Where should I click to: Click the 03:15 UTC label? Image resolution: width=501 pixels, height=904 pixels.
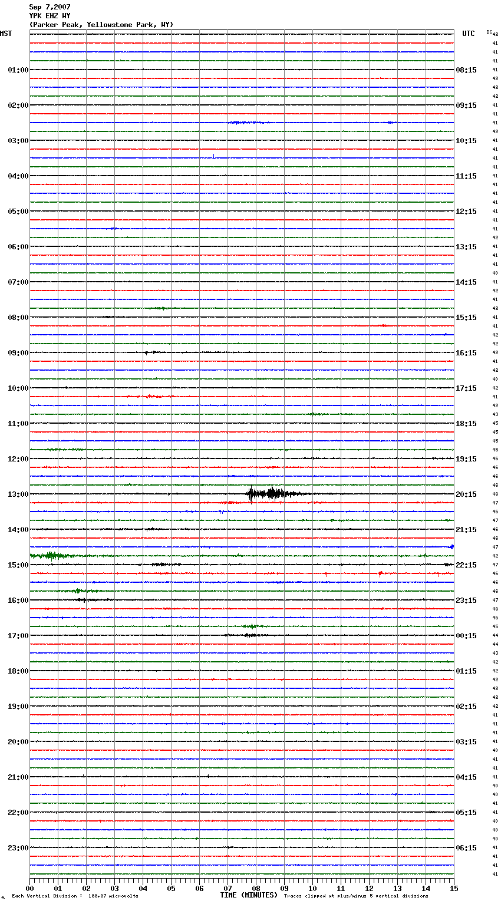click(x=466, y=742)
